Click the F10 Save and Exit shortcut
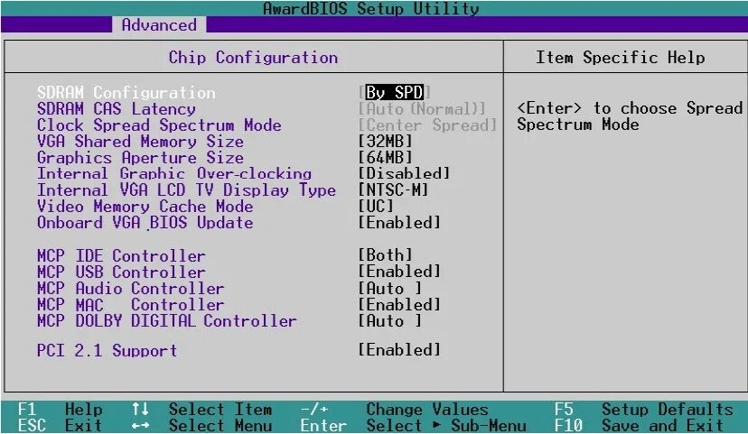This screenshot has width=748, height=434. coord(640,425)
